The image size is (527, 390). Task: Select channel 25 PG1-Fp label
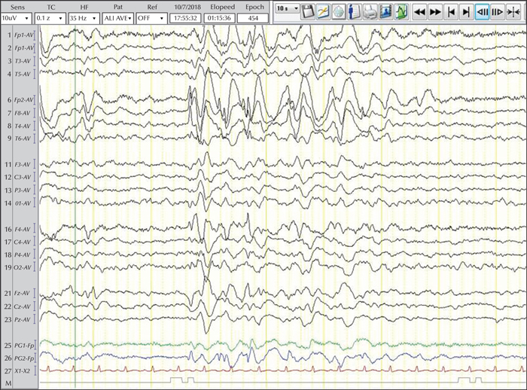(24, 346)
